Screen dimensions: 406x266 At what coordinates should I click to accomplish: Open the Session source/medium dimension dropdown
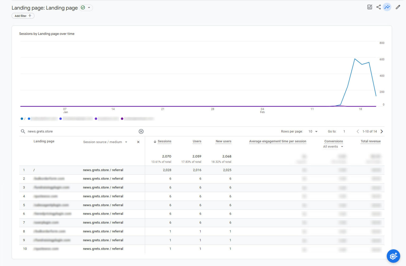coord(126,142)
